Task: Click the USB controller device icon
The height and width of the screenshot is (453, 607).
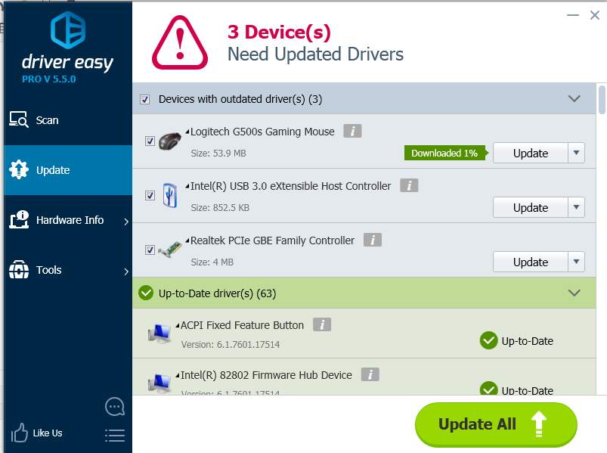Action: 169,195
